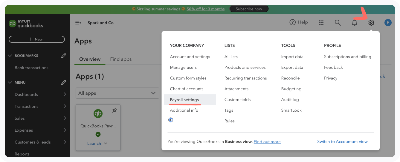This screenshot has width=400, height=162.
Task: Select Recurring transactions
Action: [x=245, y=78]
